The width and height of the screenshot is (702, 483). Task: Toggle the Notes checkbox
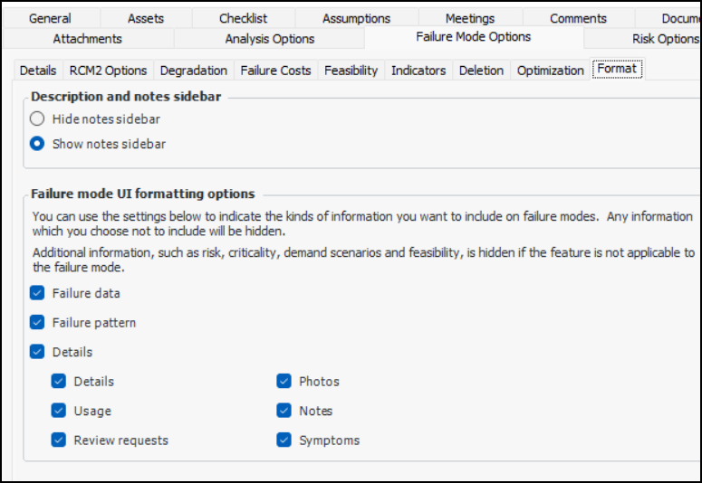point(284,411)
